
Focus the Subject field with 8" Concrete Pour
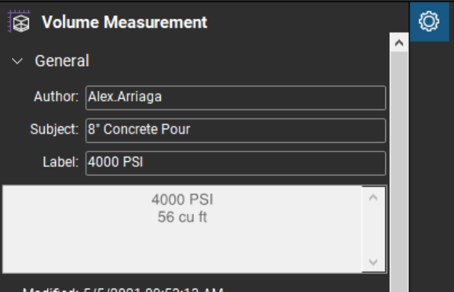tap(235, 130)
